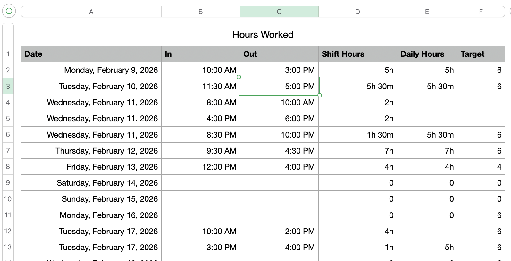Select column A header
The height and width of the screenshot is (261, 511).
tap(91, 12)
